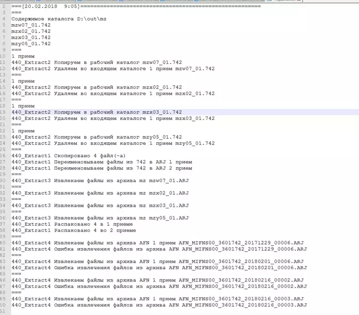Click mzx03_01.742 file name on line 7

(x=31, y=37)
